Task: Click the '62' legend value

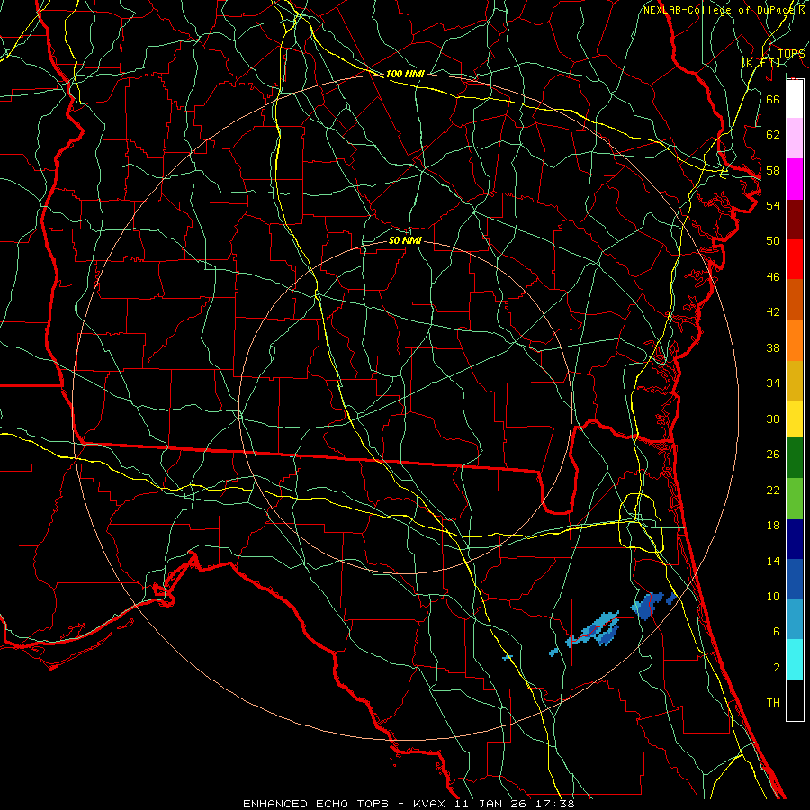Action: click(x=773, y=135)
